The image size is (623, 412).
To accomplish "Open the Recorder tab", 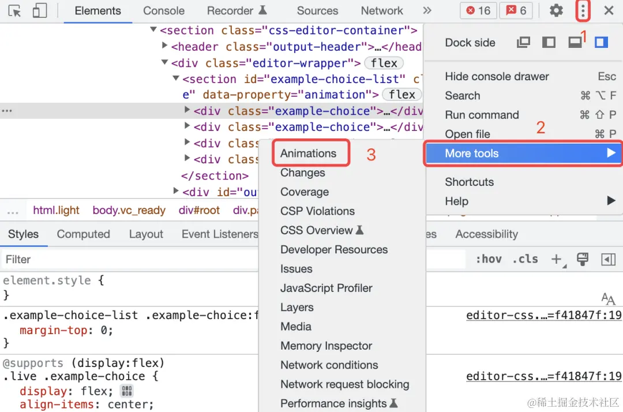I will click(237, 11).
